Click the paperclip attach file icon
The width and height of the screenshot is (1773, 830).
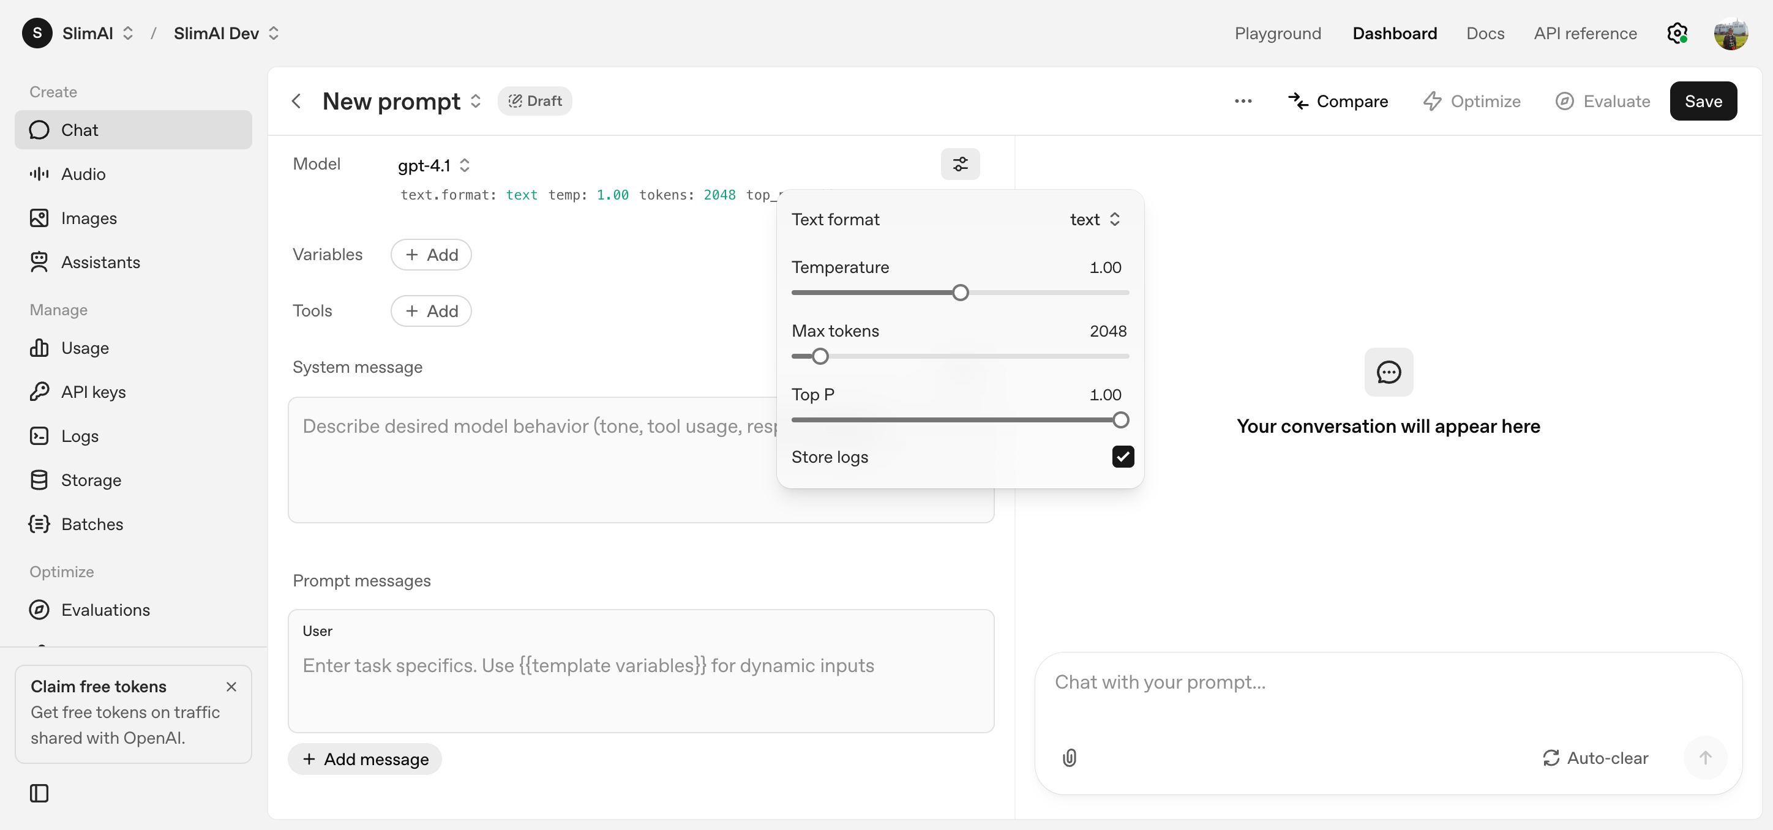click(x=1069, y=758)
